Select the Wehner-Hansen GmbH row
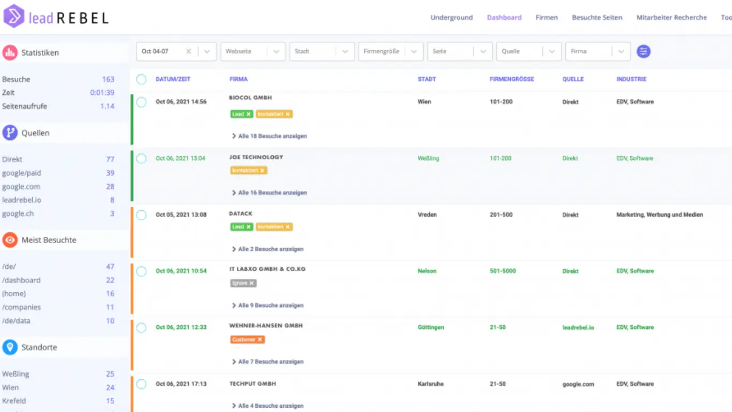Viewport: 732px width, 412px height. pyautogui.click(x=141, y=327)
